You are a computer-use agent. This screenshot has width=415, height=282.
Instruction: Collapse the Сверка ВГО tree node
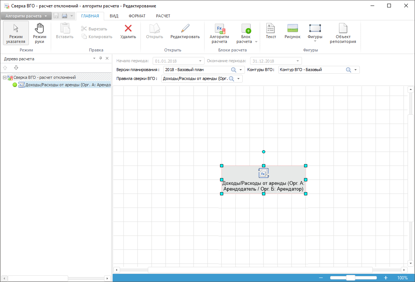click(4, 78)
